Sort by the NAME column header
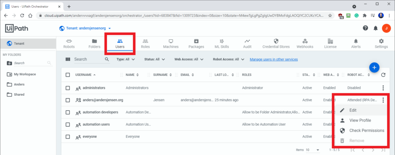 click(132, 75)
